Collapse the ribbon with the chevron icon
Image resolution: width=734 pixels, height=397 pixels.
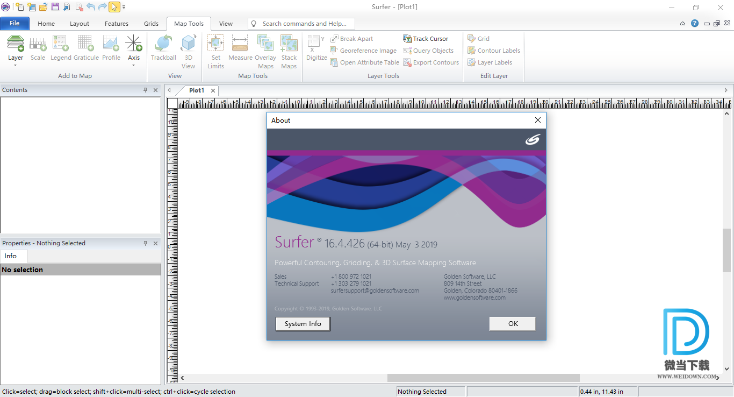682,24
